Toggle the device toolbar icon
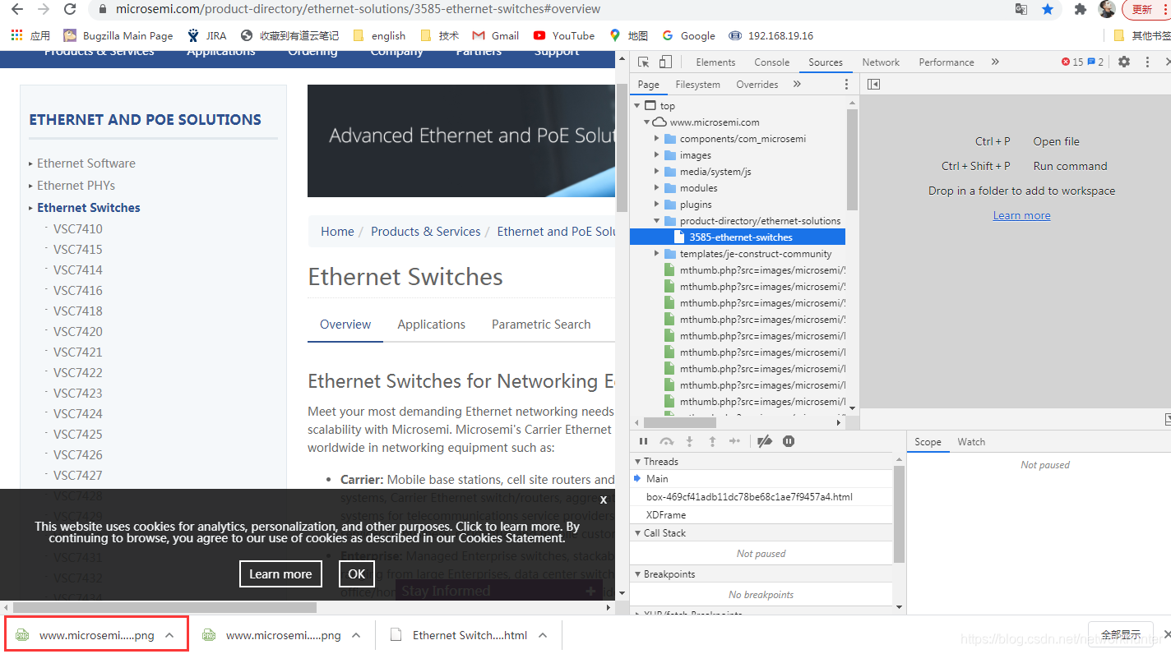 pyautogui.click(x=665, y=62)
